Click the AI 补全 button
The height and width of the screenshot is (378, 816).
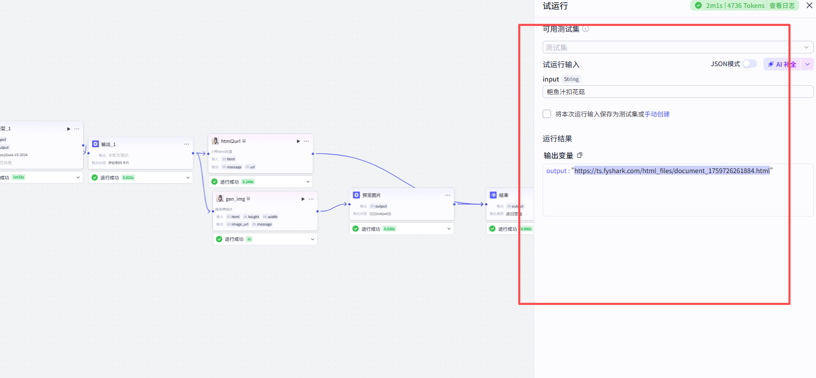pos(782,64)
